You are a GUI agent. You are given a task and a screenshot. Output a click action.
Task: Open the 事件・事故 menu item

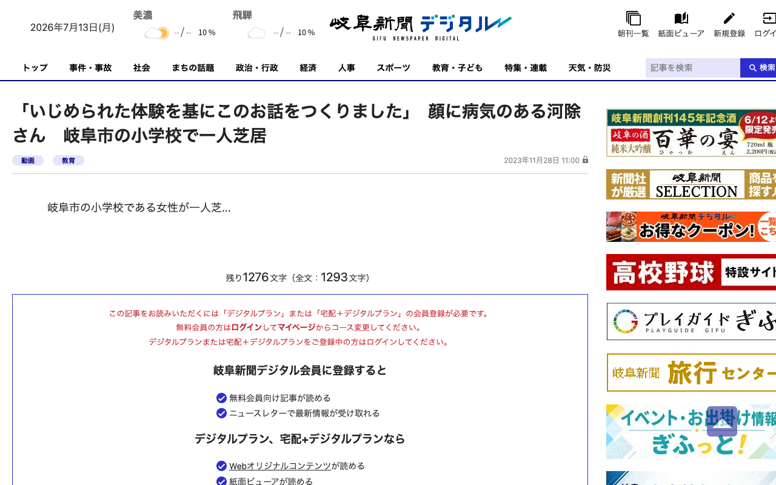click(90, 68)
